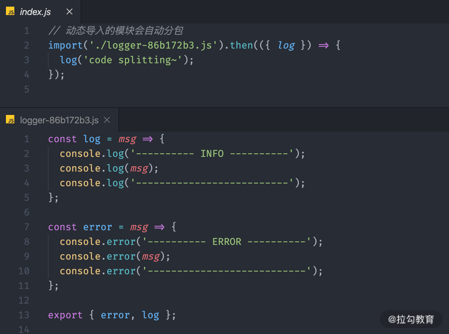Click exported 'error' name in export statement

click(x=115, y=315)
